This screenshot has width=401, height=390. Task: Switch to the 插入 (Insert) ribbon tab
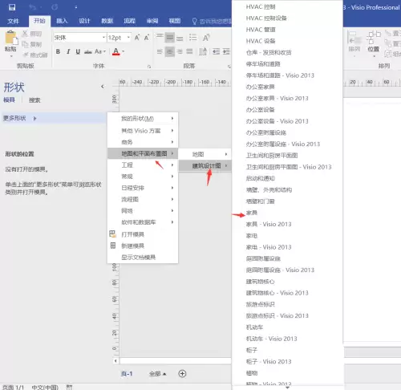[62, 21]
